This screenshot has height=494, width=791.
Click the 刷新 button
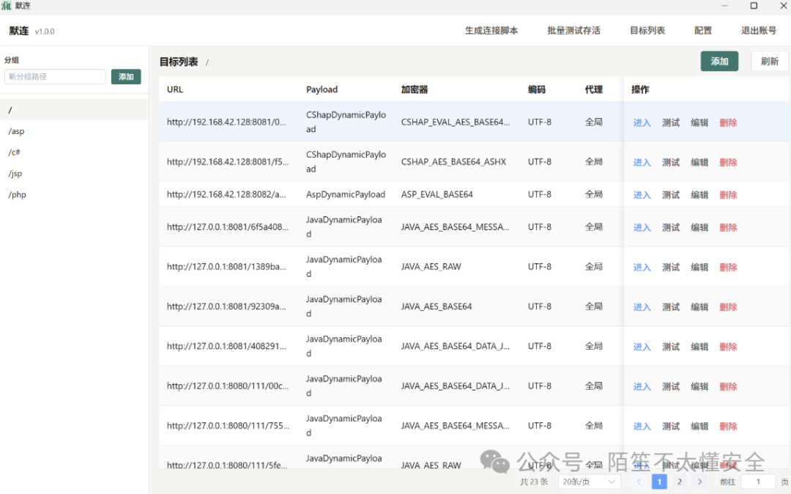(x=769, y=62)
